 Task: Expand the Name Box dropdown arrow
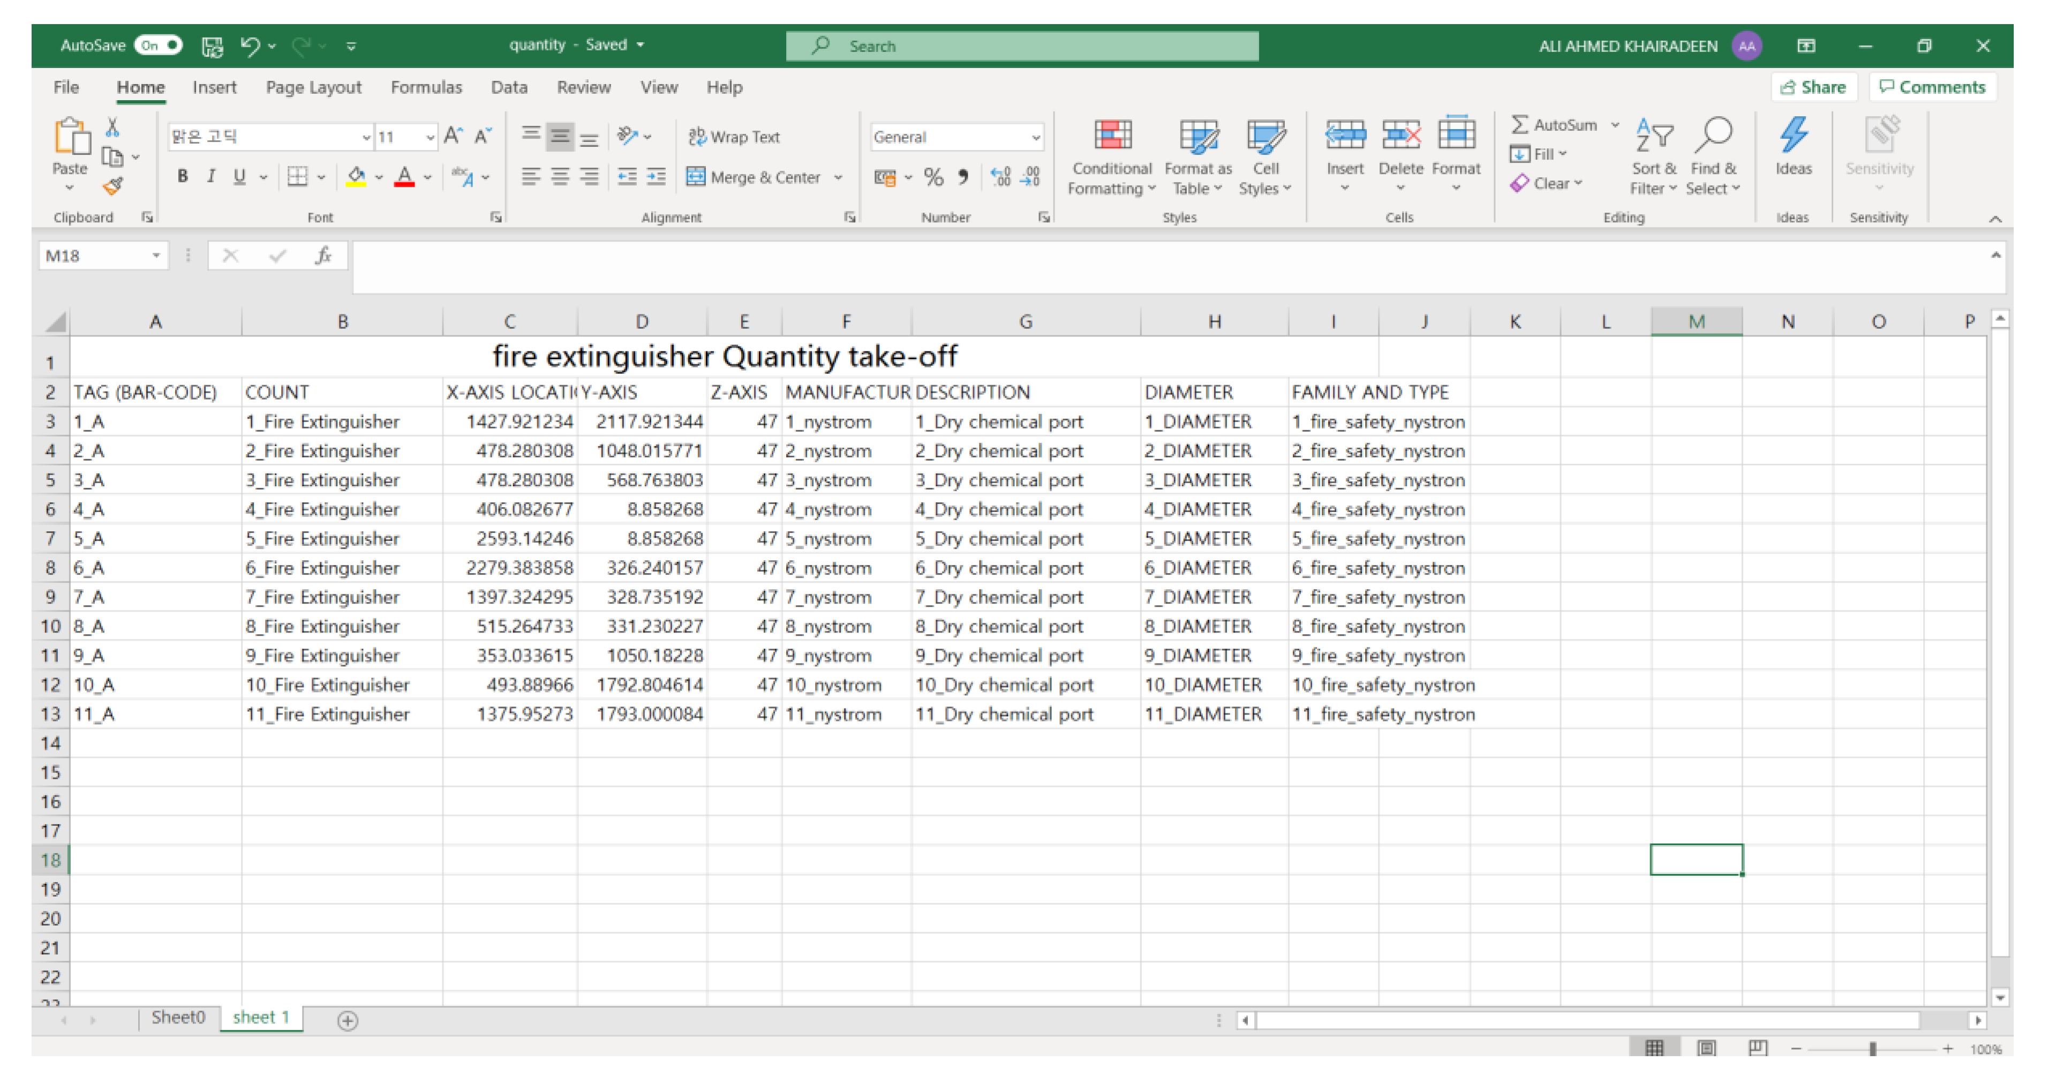click(x=156, y=256)
